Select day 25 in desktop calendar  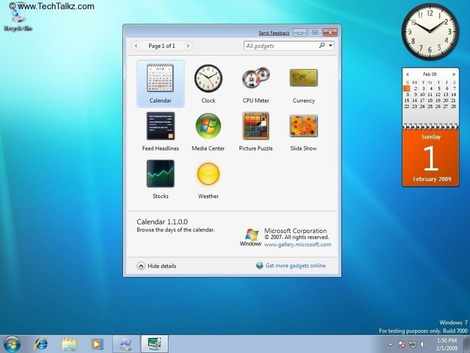coord(430,106)
